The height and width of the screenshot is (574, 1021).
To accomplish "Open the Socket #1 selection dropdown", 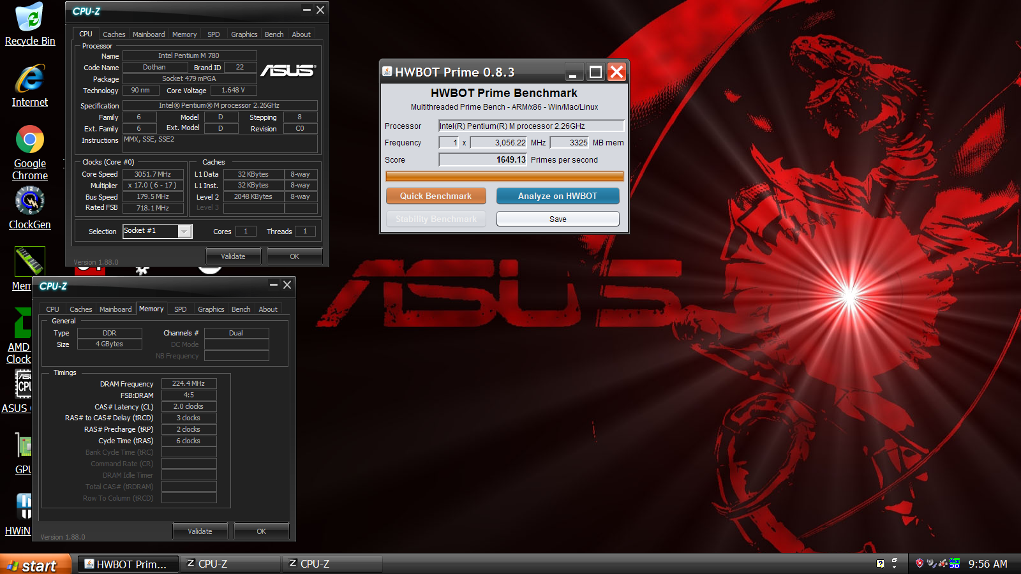I will (184, 231).
